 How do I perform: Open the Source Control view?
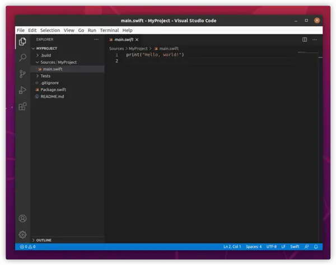(x=22, y=74)
